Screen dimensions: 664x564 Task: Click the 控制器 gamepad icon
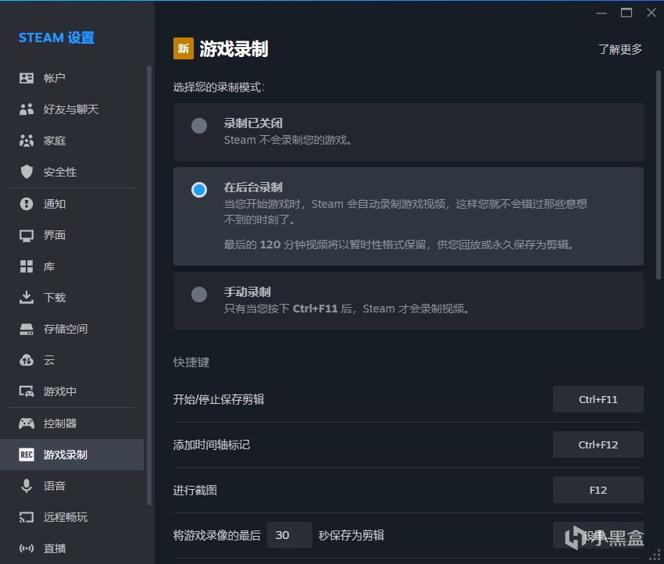pos(27,423)
